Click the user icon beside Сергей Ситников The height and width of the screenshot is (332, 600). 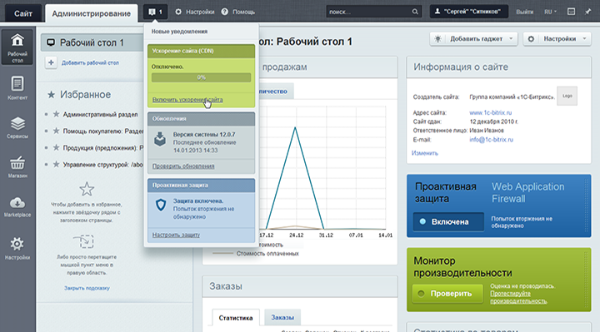pyautogui.click(x=437, y=12)
